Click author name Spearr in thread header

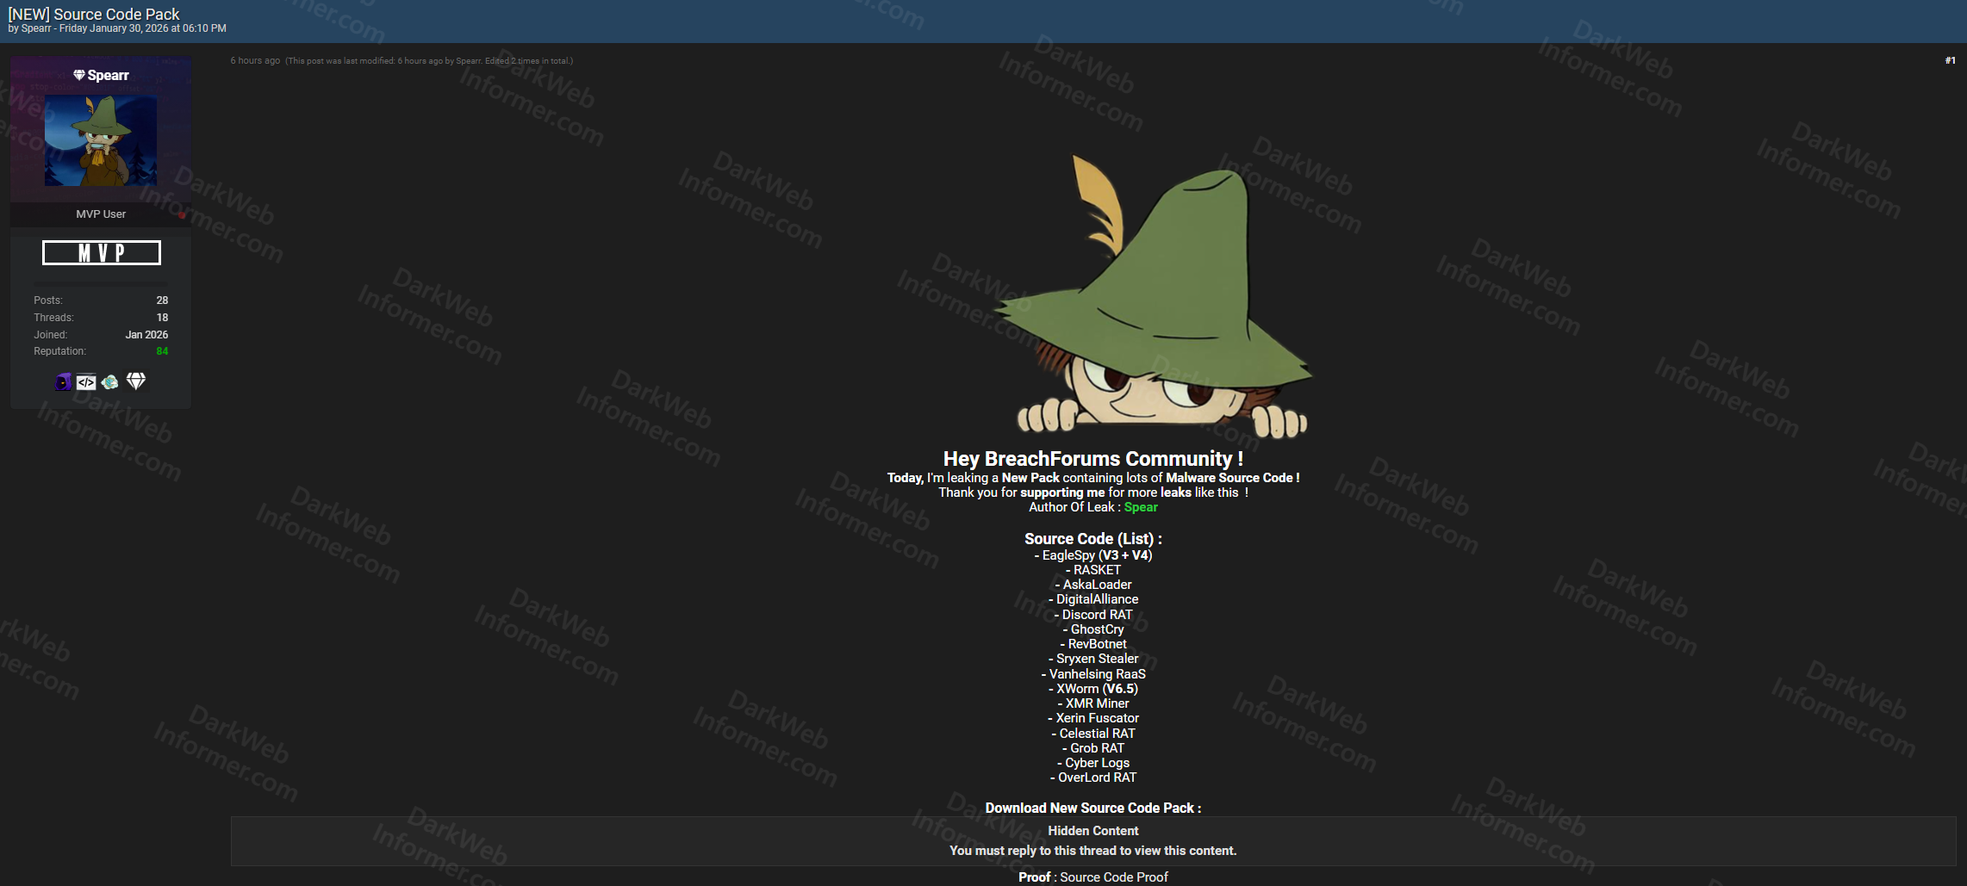[36, 28]
